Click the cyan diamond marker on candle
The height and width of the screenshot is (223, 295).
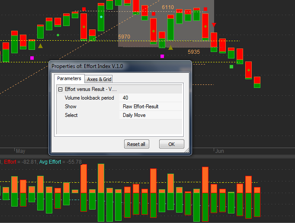(101, 17)
